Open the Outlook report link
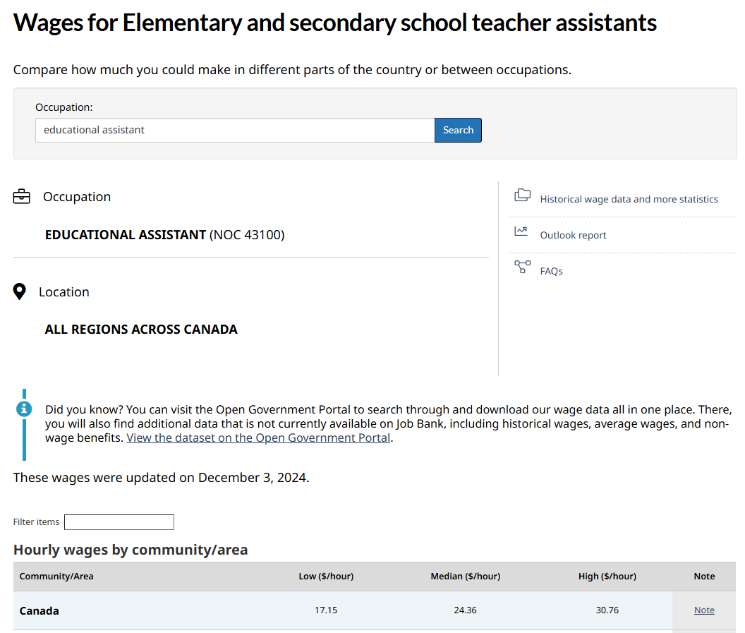 tap(573, 235)
